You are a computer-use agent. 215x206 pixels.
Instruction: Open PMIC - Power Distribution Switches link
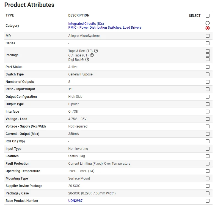[105, 28]
